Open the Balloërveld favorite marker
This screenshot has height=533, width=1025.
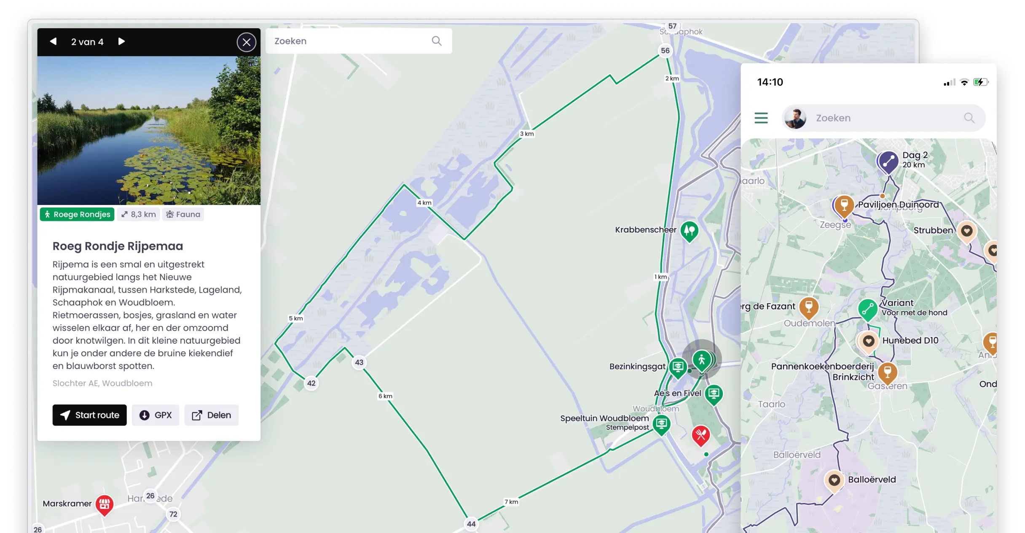(x=834, y=481)
